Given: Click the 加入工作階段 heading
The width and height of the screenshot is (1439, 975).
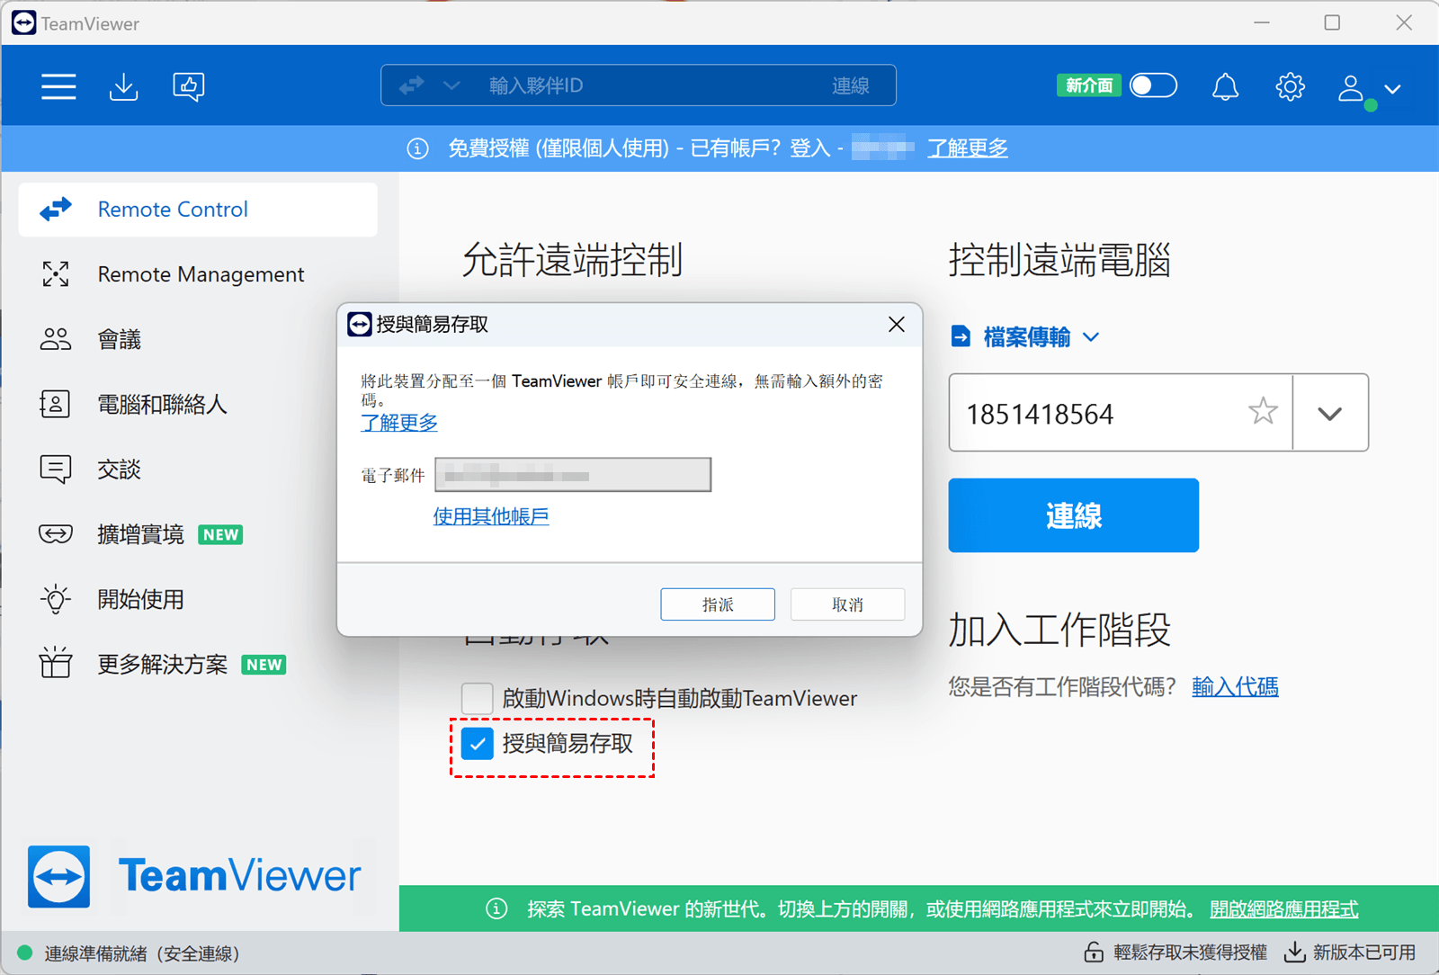Looking at the screenshot, I should [x=1059, y=630].
